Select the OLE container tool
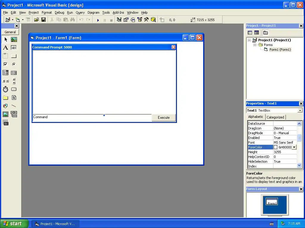 coord(6,123)
